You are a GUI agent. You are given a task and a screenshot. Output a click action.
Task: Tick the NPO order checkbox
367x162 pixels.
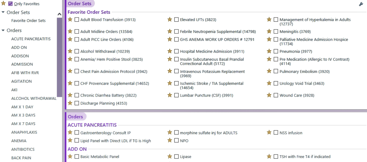click(176, 141)
